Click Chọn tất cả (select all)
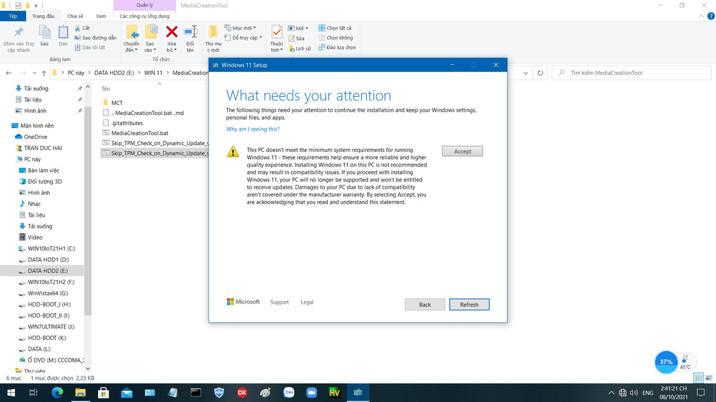 [335, 28]
